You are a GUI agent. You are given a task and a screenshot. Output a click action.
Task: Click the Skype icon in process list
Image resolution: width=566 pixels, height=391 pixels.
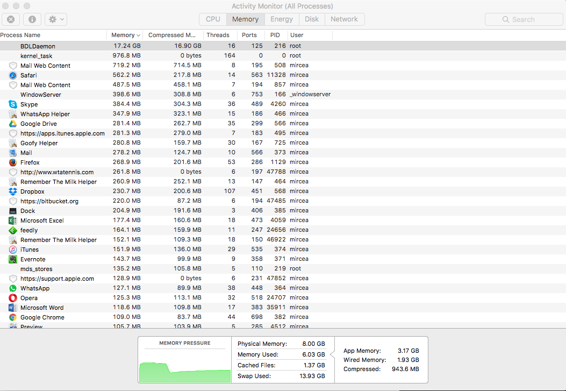coord(13,104)
